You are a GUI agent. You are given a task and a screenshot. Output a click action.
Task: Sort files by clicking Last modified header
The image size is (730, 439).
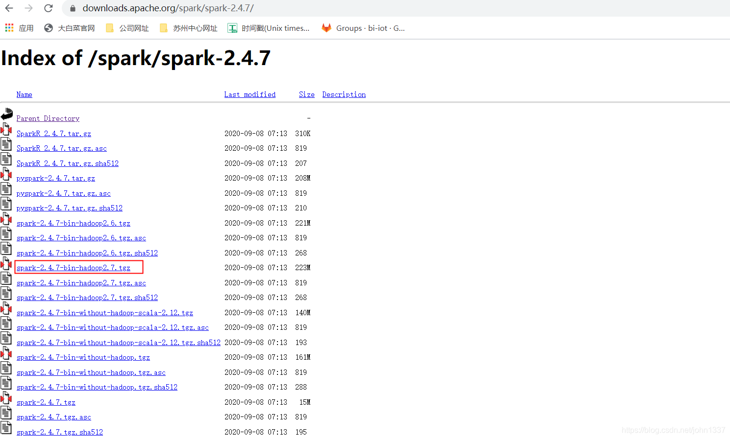(250, 94)
